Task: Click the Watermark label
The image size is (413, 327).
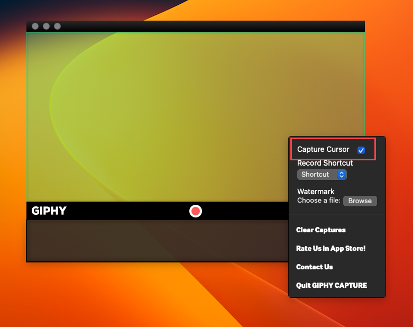Action: click(316, 192)
